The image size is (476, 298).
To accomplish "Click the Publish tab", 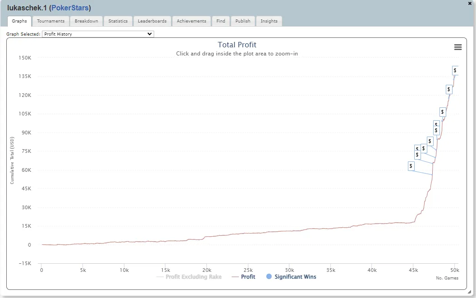I will pos(243,21).
